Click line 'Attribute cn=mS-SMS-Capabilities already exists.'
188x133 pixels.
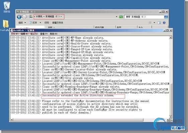[77, 58]
